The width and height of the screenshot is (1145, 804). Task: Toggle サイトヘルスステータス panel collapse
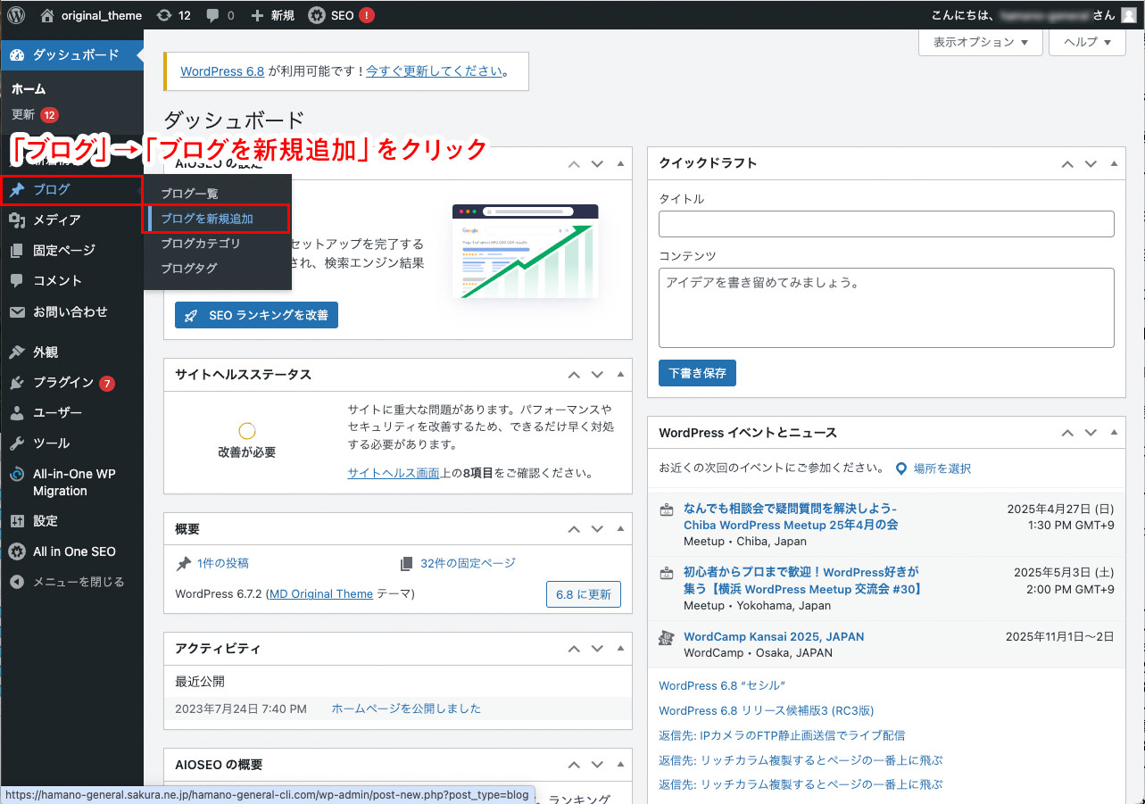coord(620,376)
